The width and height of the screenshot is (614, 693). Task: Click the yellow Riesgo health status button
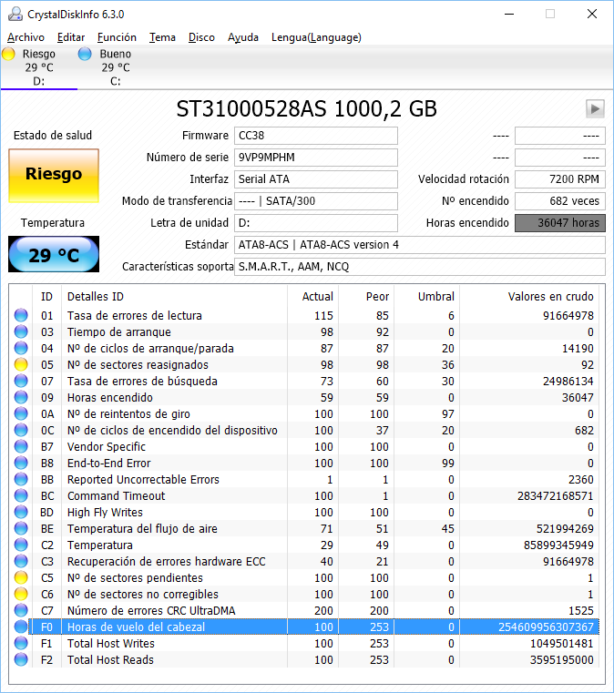[x=54, y=176]
